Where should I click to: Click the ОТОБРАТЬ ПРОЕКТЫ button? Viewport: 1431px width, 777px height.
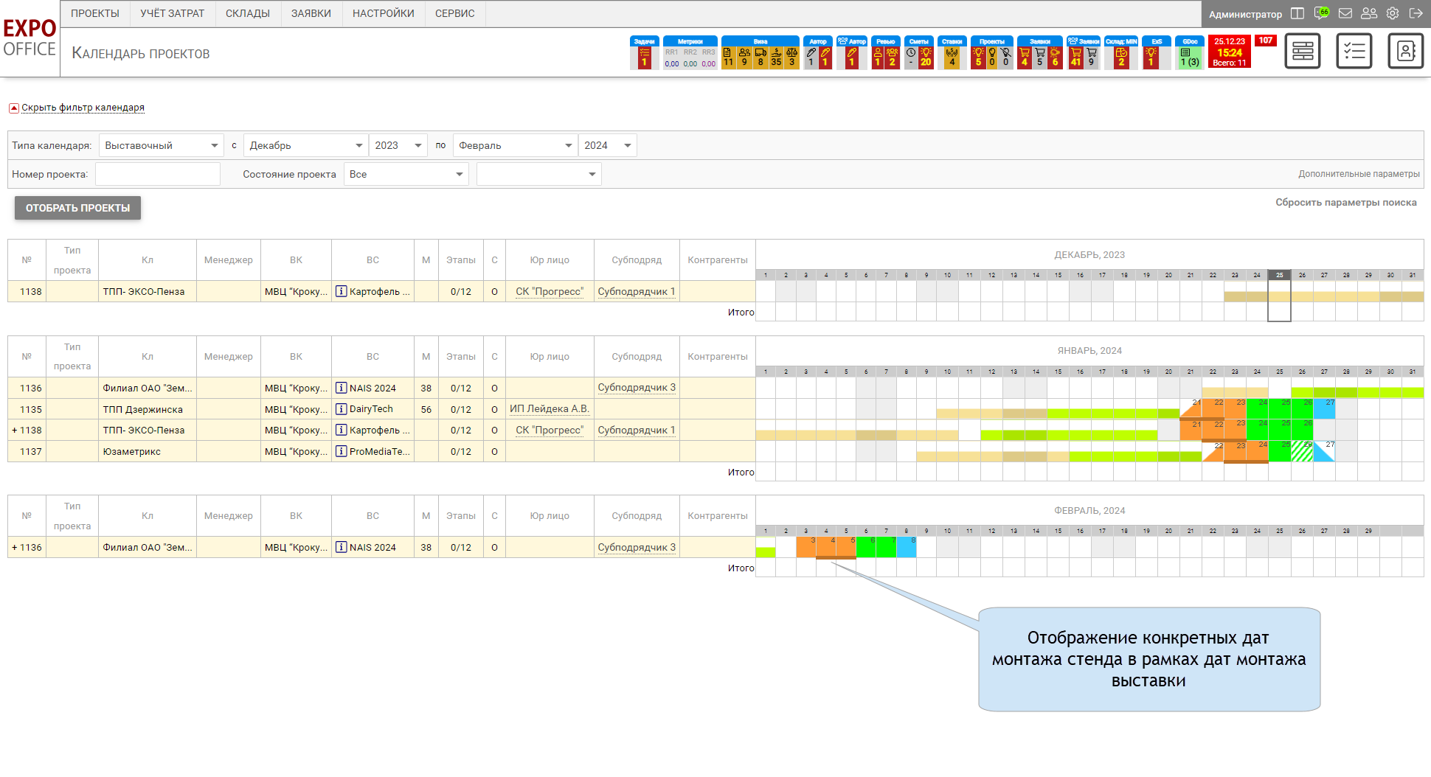click(x=77, y=208)
